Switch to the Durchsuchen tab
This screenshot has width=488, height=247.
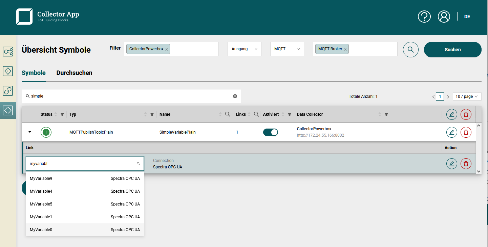click(x=74, y=73)
